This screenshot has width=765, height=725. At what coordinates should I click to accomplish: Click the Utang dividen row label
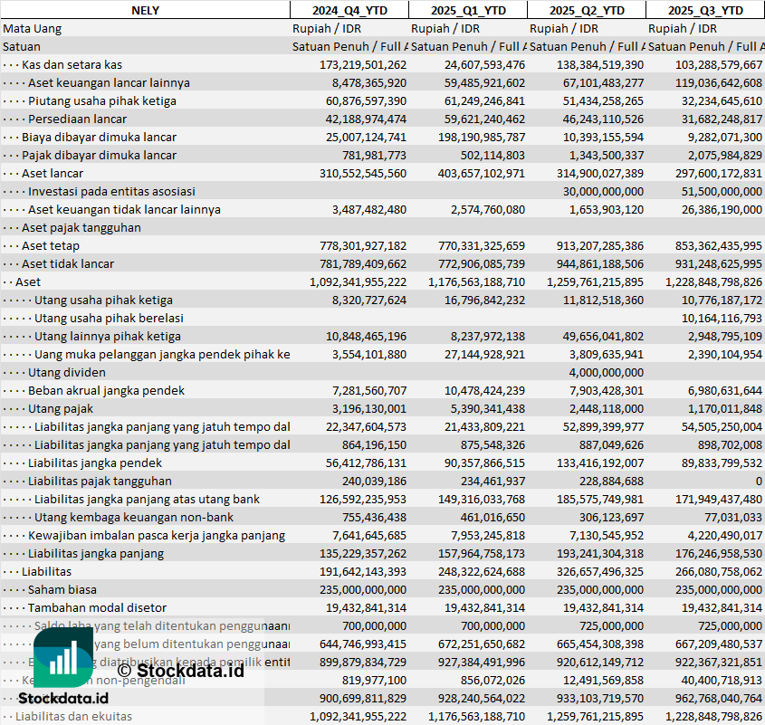[66, 372]
